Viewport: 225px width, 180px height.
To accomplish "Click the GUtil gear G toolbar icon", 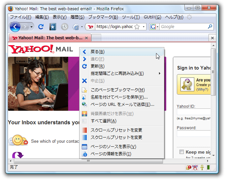I will [76, 27].
